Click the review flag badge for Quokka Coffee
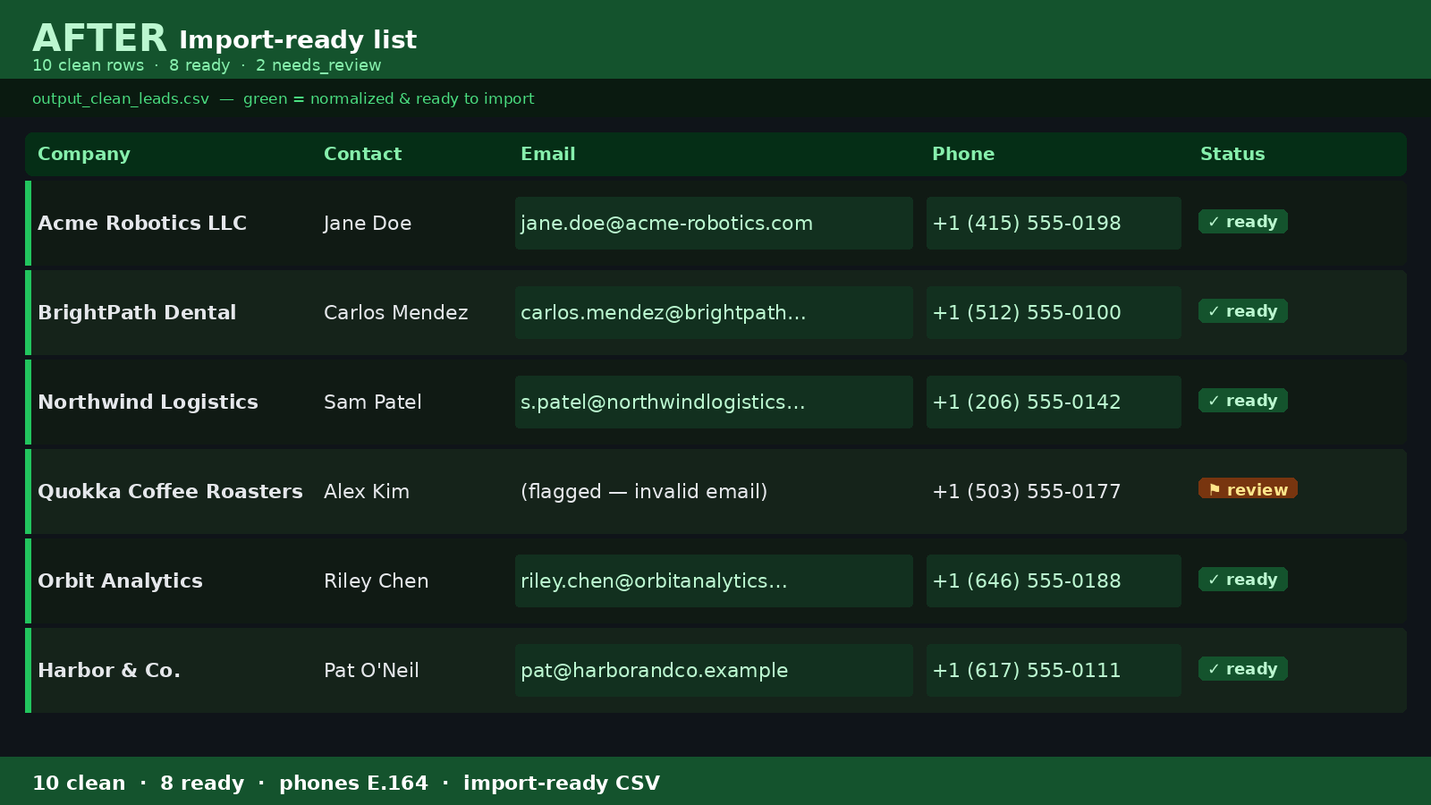 [1248, 488]
